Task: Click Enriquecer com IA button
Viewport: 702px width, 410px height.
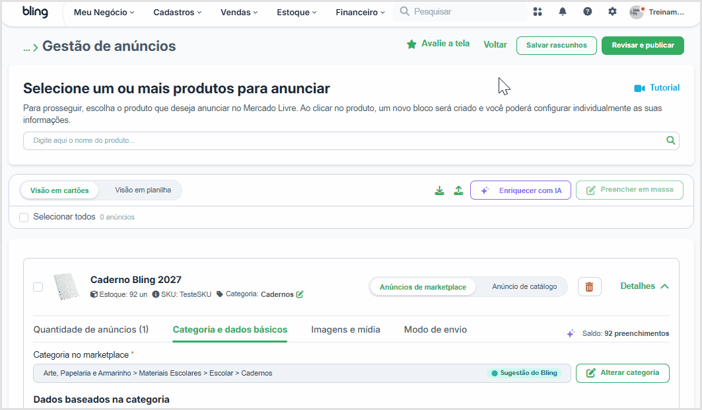Action: (x=520, y=190)
